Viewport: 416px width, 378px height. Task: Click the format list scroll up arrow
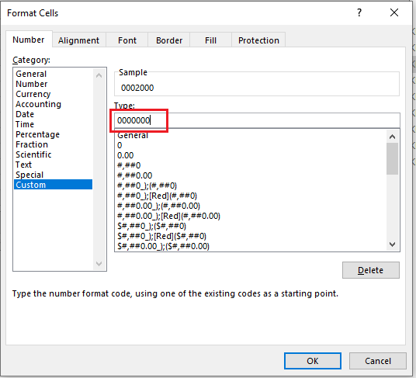tap(392, 137)
